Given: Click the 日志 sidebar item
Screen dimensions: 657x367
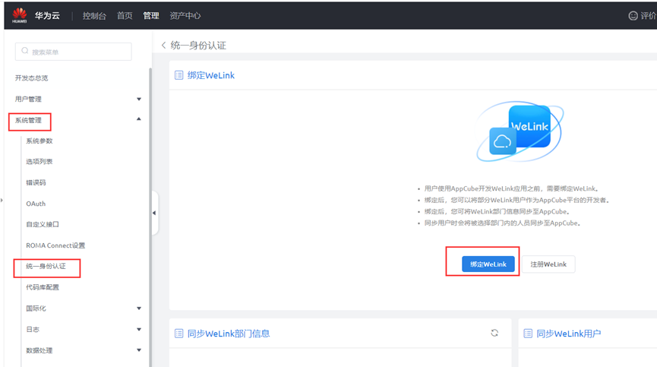Looking at the screenshot, I should click(33, 329).
